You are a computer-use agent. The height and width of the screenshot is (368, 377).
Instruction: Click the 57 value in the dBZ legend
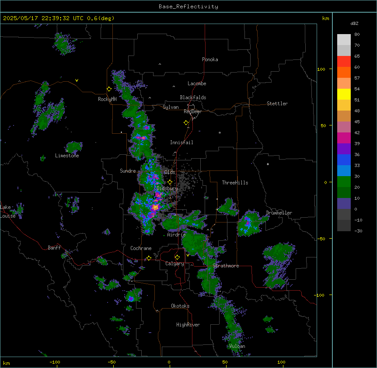click(x=357, y=78)
